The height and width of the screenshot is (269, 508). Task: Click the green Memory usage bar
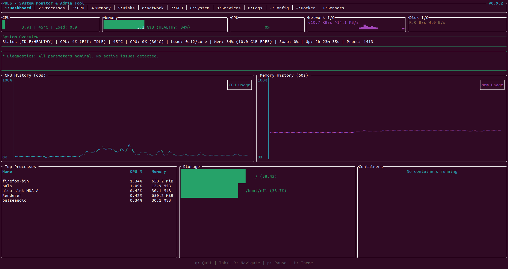pyautogui.click(x=124, y=25)
